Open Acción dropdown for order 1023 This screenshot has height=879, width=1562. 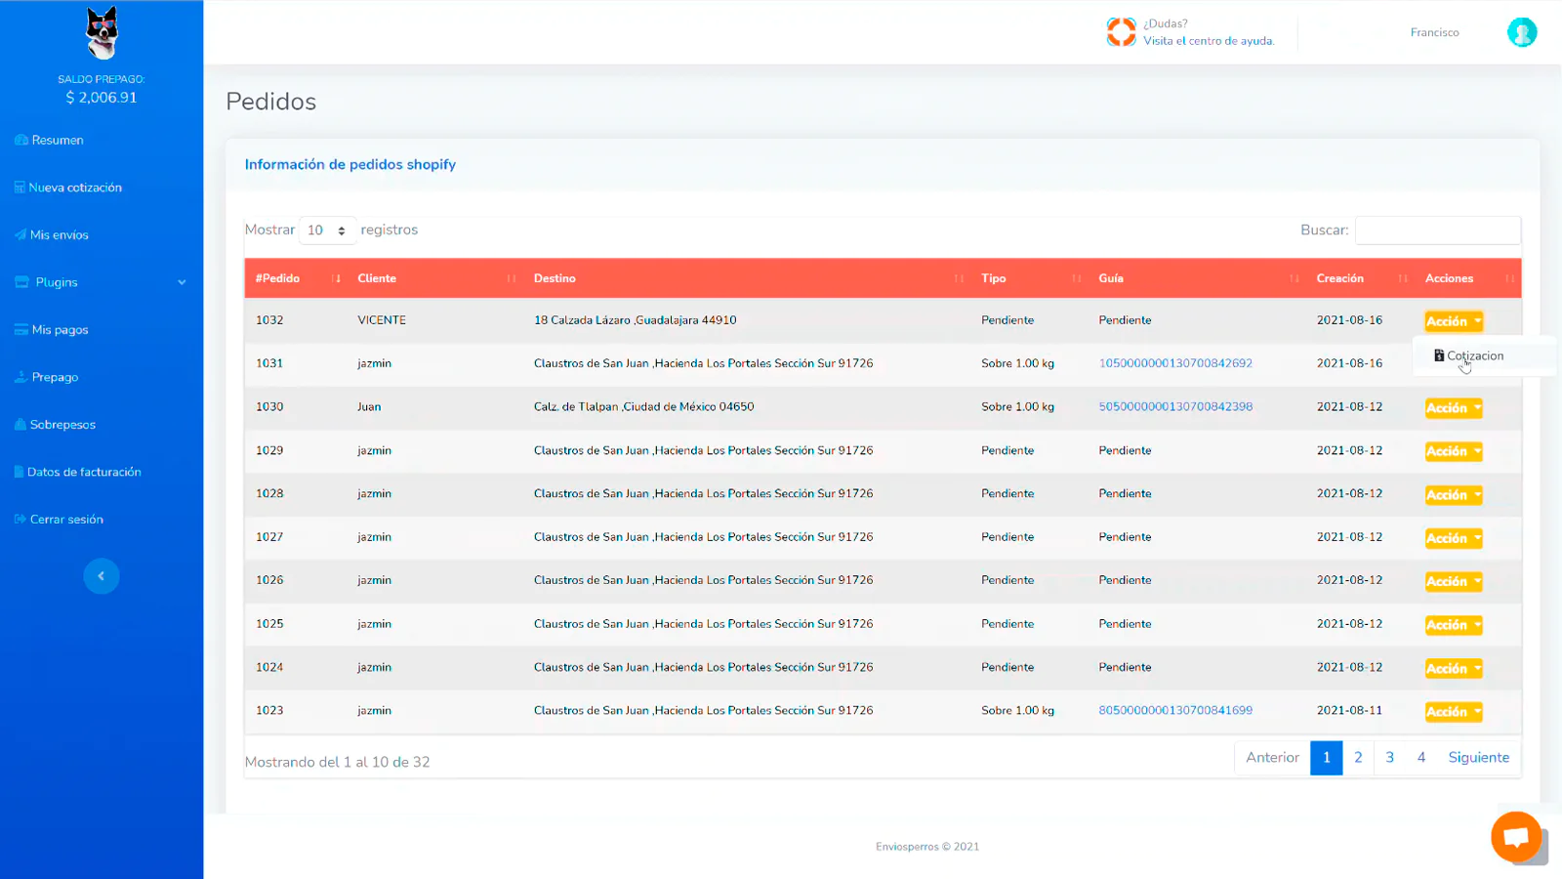(1454, 712)
